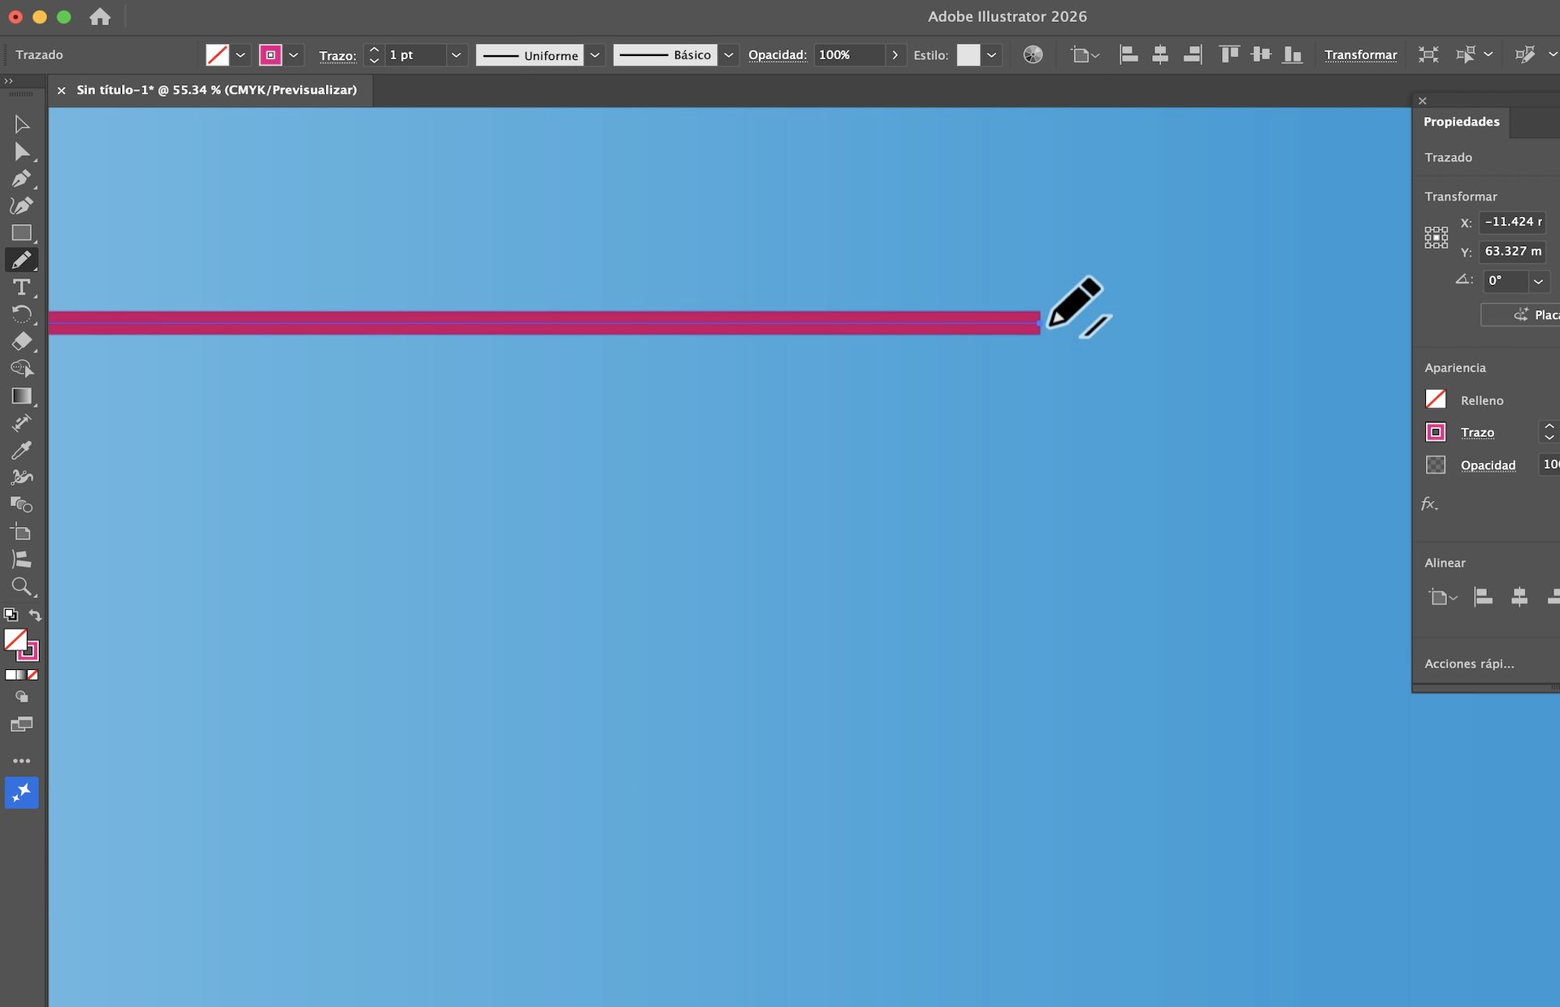Image resolution: width=1560 pixels, height=1007 pixels.
Task: Pick the Rectangle tool
Action: point(21,232)
